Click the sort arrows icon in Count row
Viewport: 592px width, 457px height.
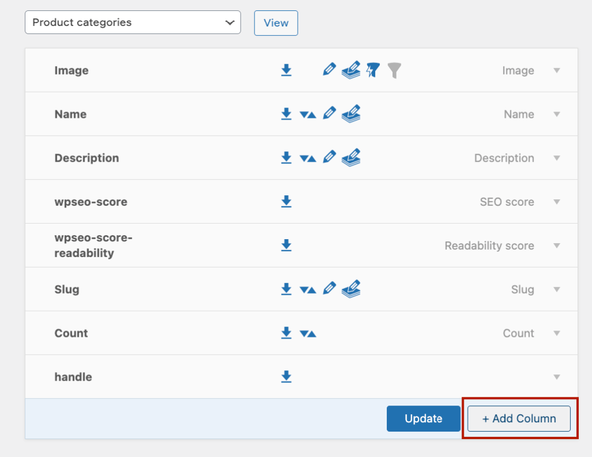308,333
